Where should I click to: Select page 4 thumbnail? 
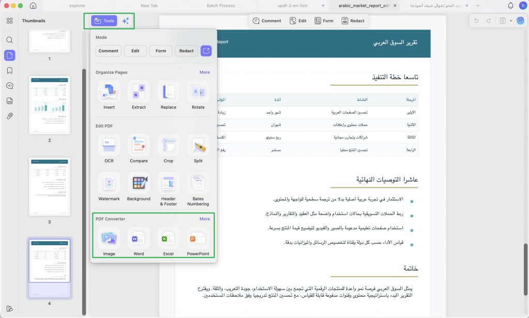tap(50, 268)
